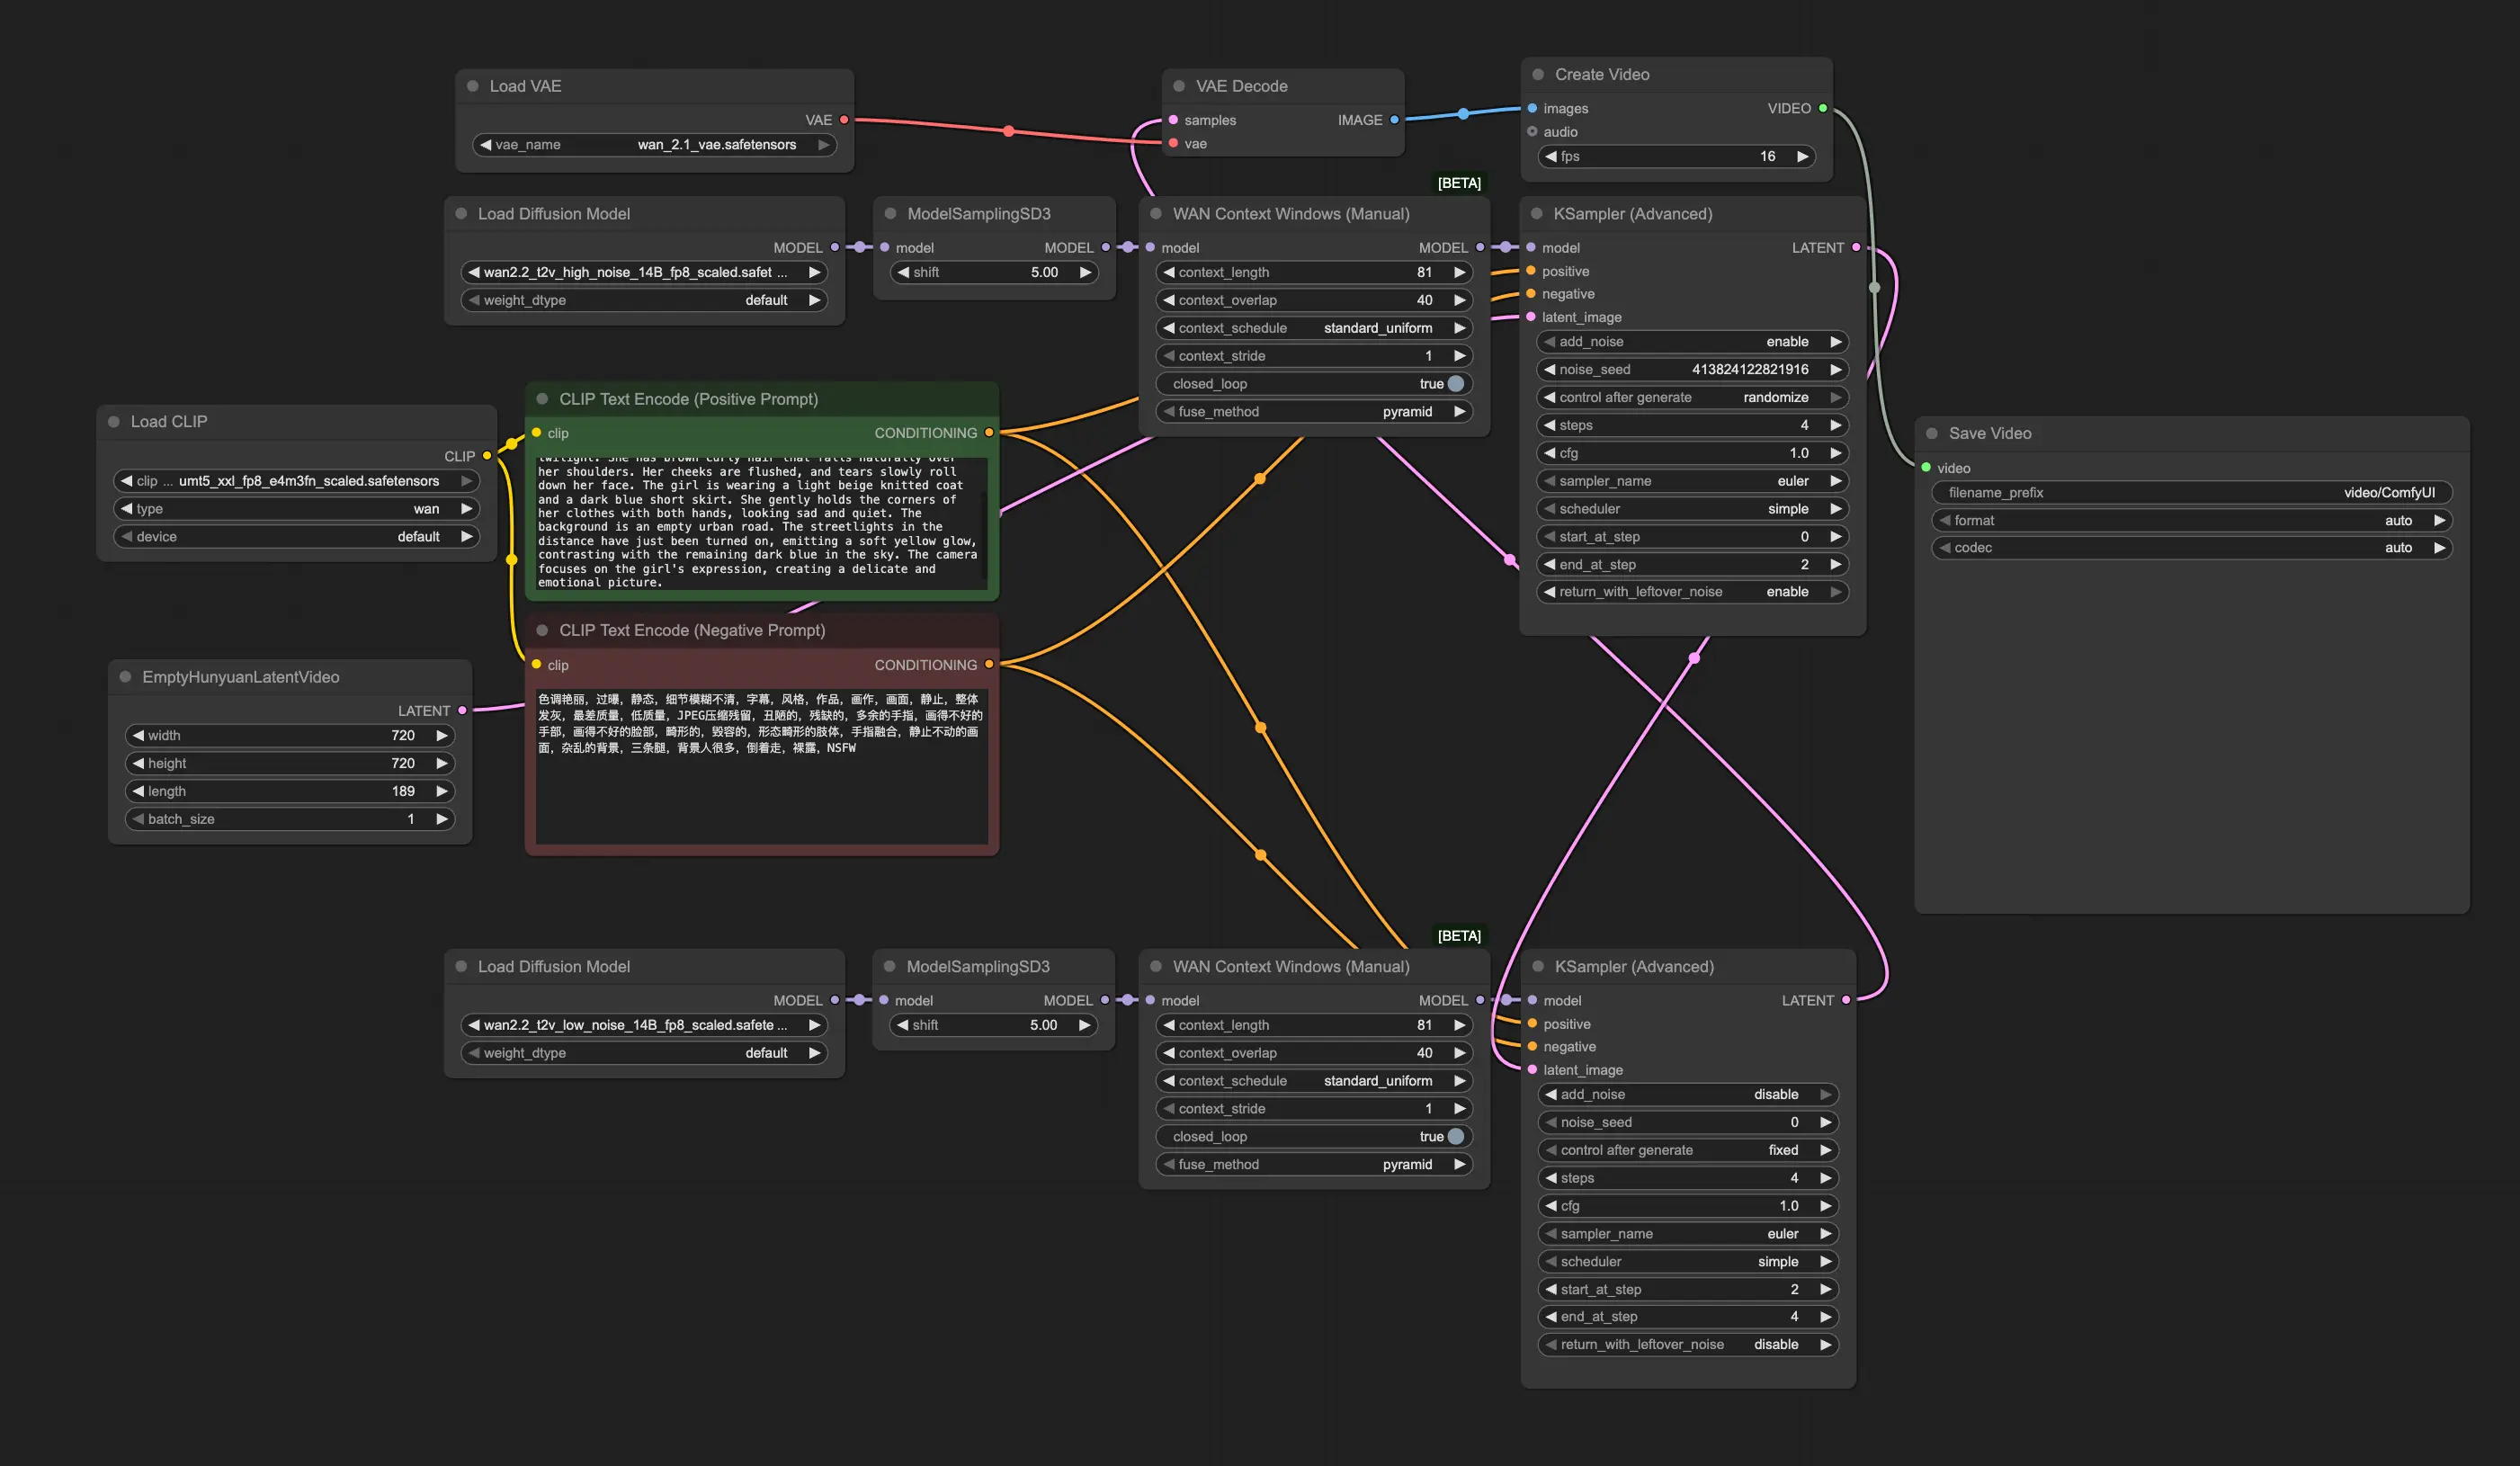Click the Create Video node title

[1601, 75]
